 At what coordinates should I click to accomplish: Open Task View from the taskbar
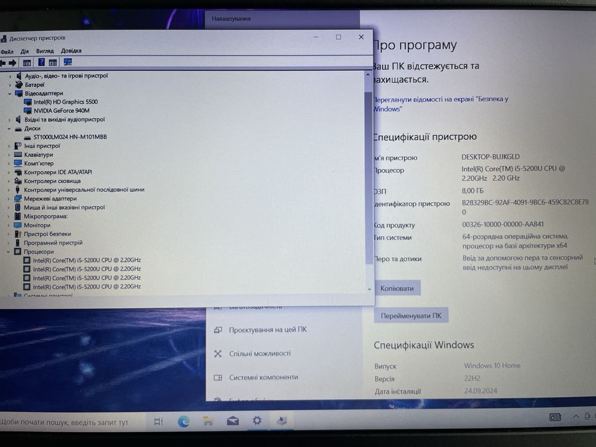tap(159, 421)
